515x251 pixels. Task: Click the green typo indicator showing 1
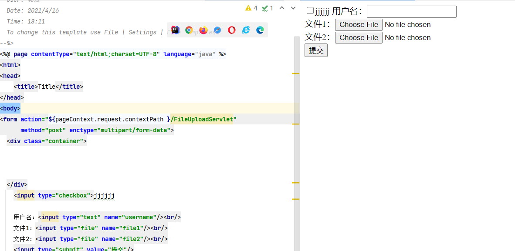[x=268, y=8]
